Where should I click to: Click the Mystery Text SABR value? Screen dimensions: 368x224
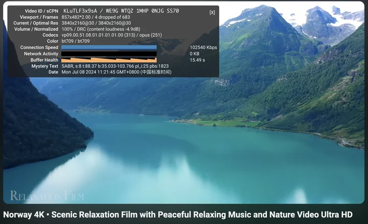115,66
